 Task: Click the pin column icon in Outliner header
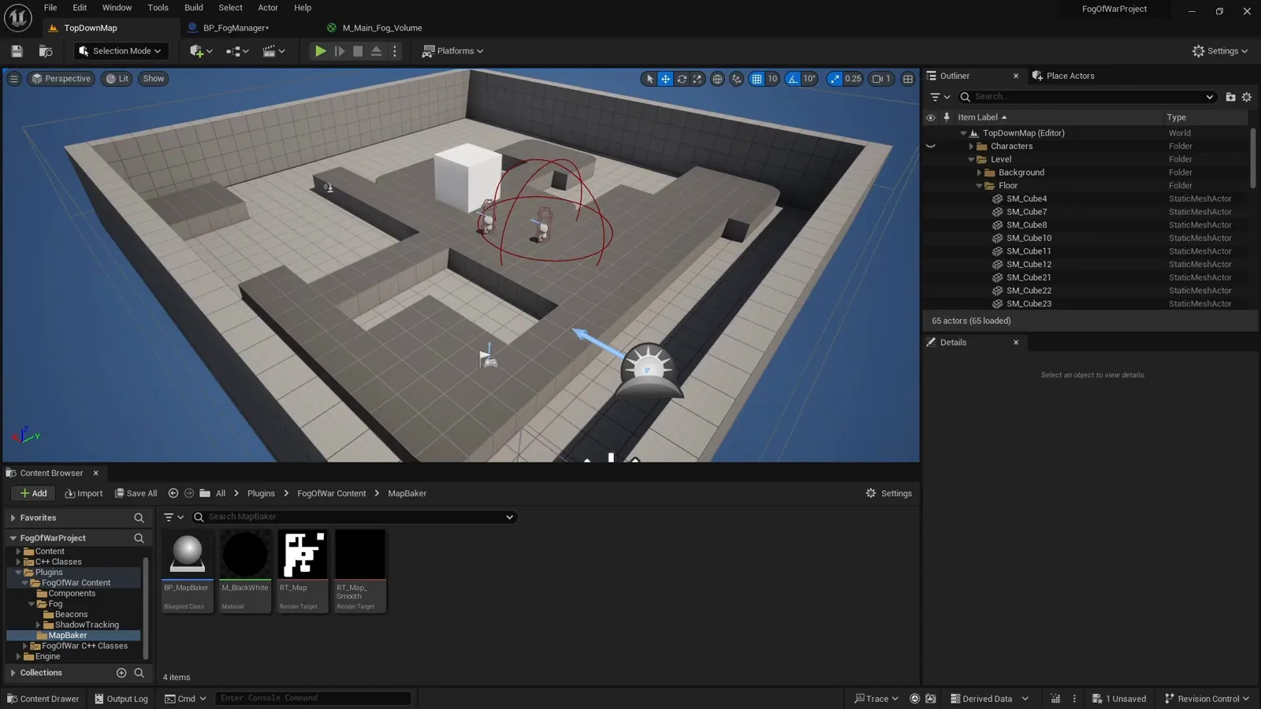pyautogui.click(x=947, y=117)
